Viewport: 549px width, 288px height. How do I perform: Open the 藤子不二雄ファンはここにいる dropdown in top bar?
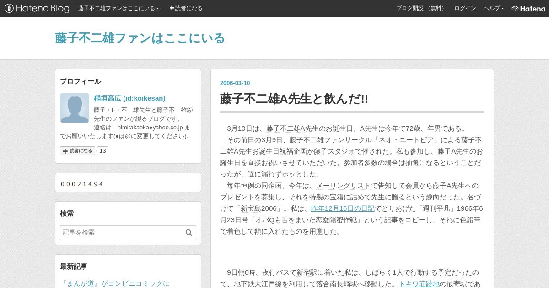118,8
